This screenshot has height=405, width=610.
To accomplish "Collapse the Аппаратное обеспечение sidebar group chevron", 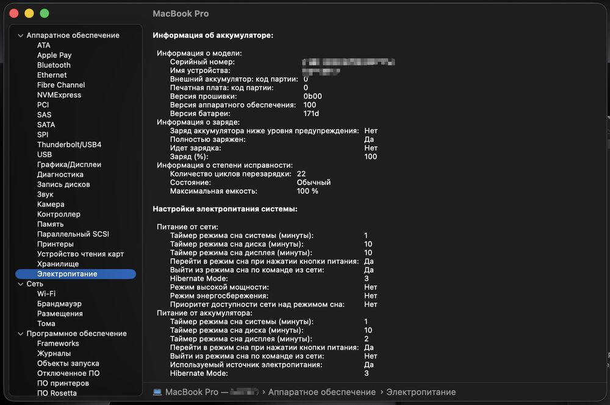I will [21, 35].
